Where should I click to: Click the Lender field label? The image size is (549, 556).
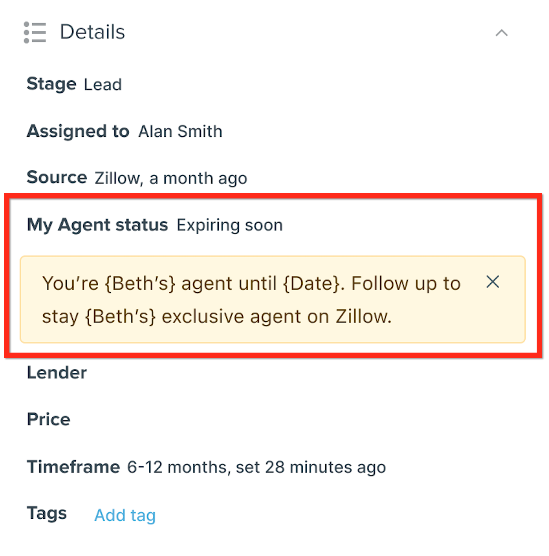coord(57,373)
